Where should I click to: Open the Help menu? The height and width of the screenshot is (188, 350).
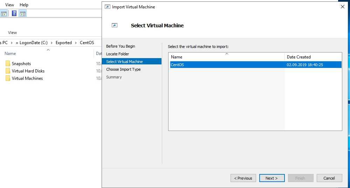24,5
